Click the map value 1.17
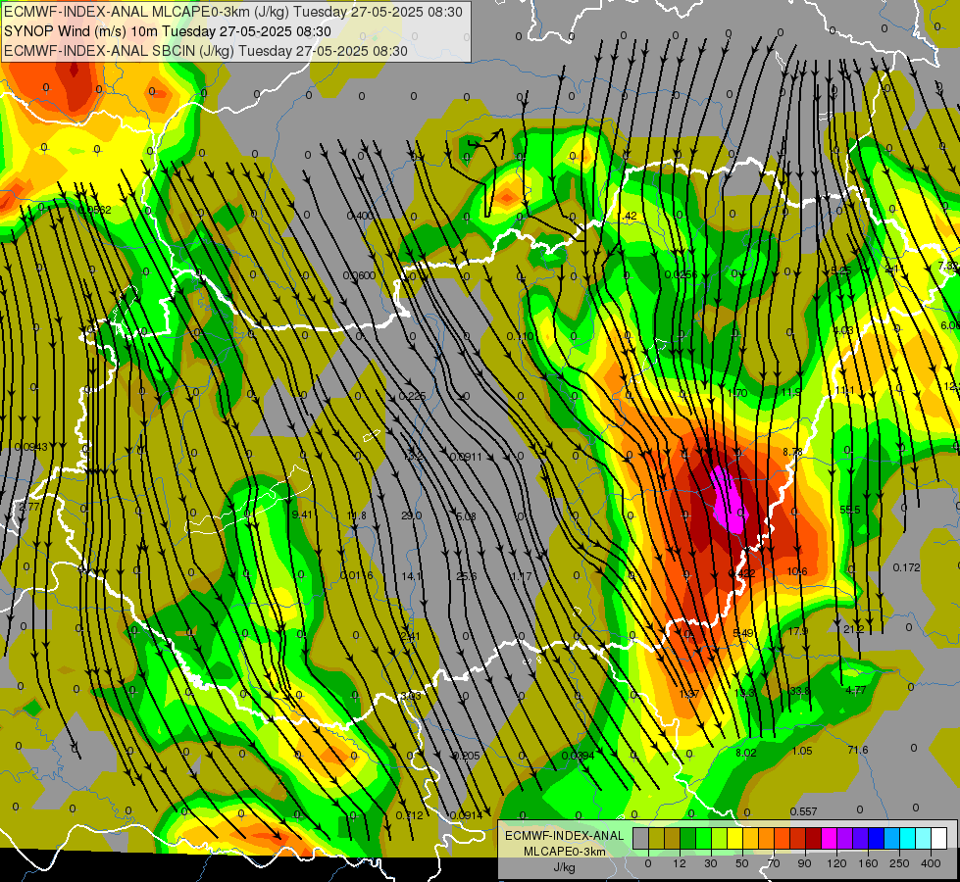This screenshot has width=960, height=882. (522, 576)
